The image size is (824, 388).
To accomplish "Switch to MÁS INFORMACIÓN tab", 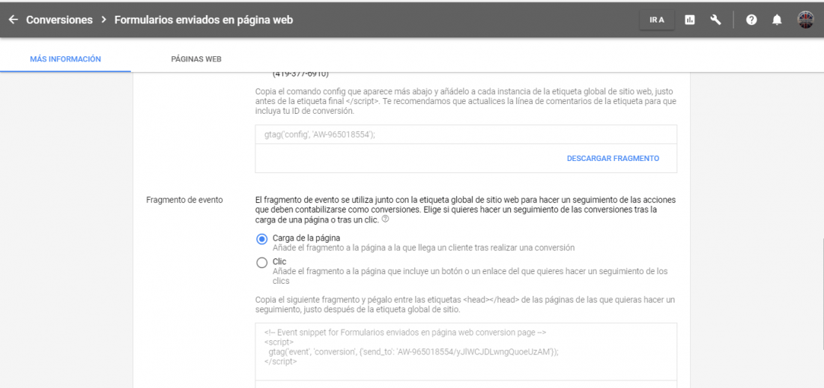I will click(65, 59).
